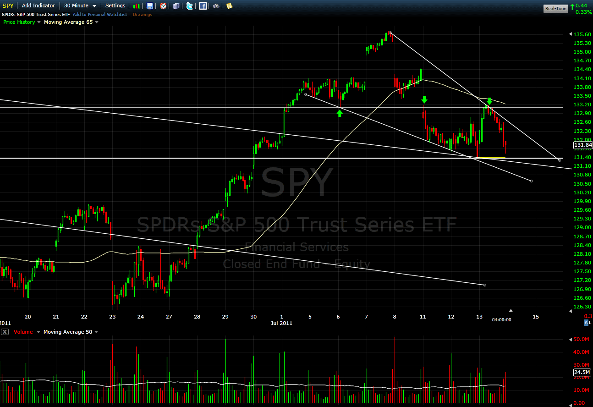Open the Drawings link
The height and width of the screenshot is (407, 593).
[x=143, y=15]
